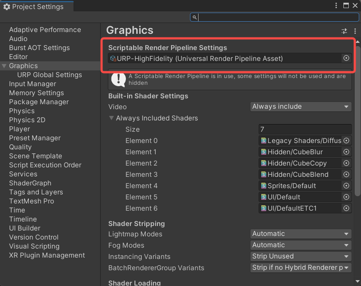The image size is (361, 286).
Task: Open object picker for Render Pipeline Asset
Action: (x=347, y=58)
